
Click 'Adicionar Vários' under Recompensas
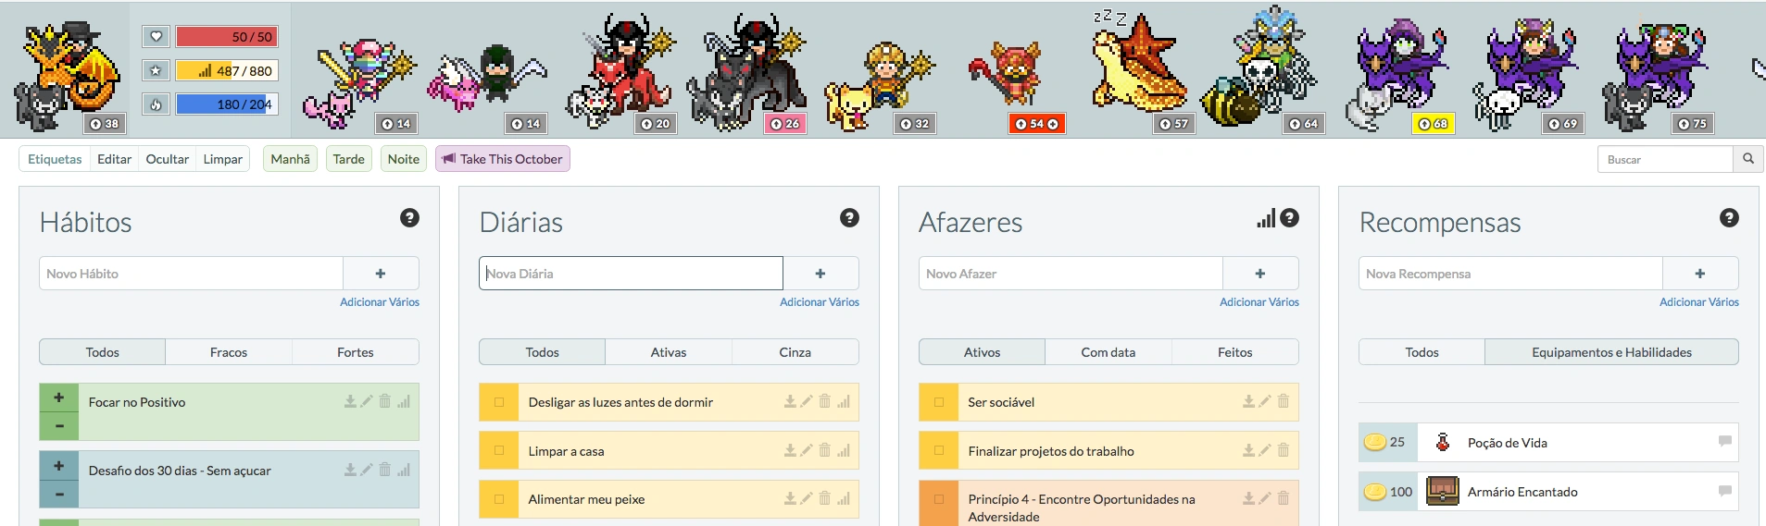(1698, 302)
